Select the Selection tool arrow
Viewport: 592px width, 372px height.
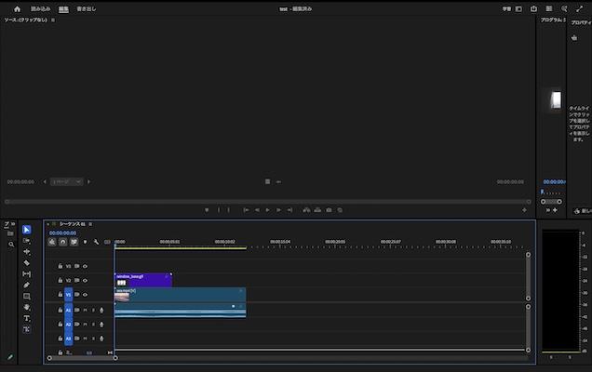(26, 230)
